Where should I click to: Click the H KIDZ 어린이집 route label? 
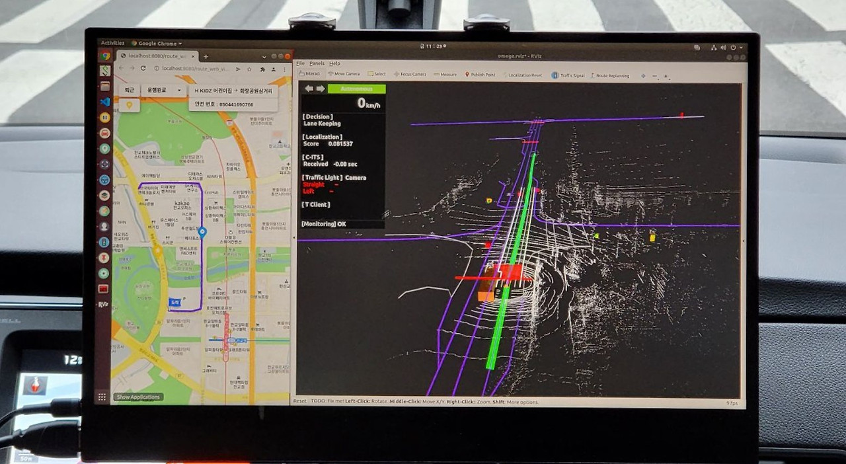click(233, 91)
